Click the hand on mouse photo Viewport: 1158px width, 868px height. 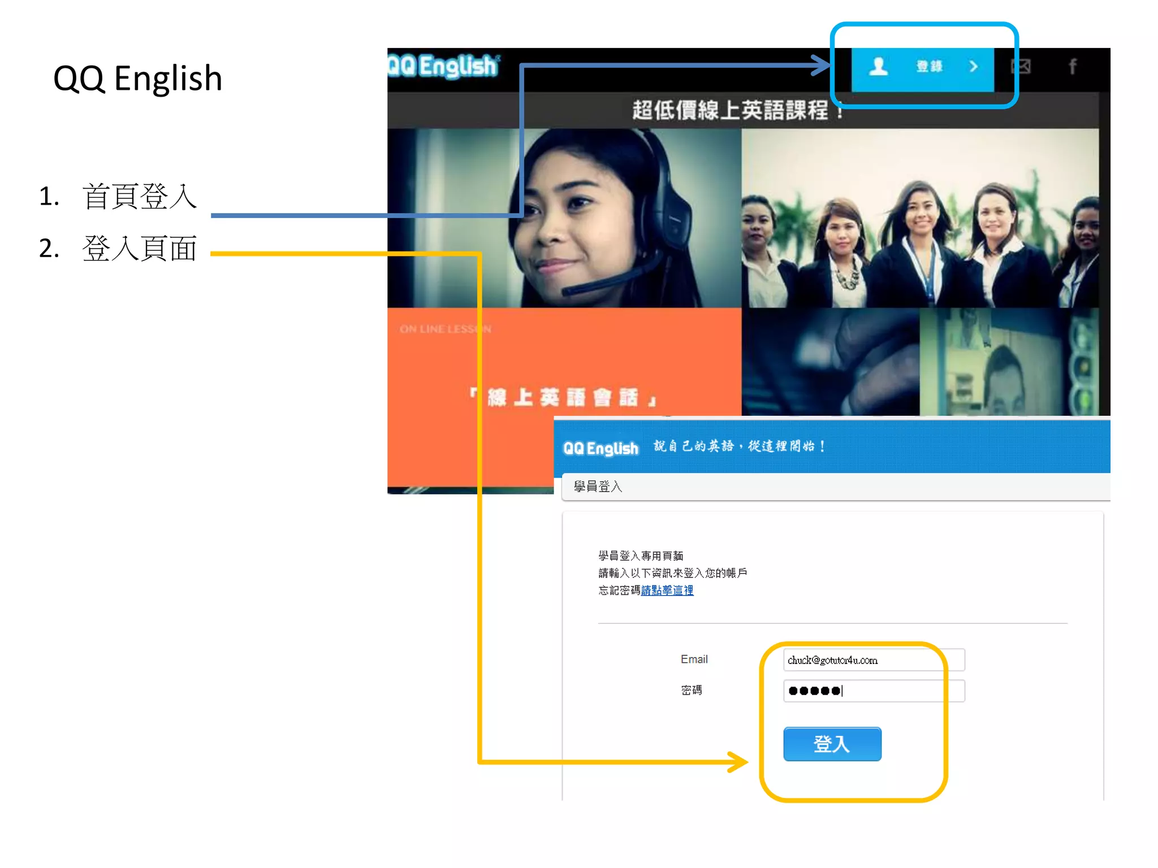[830, 363]
